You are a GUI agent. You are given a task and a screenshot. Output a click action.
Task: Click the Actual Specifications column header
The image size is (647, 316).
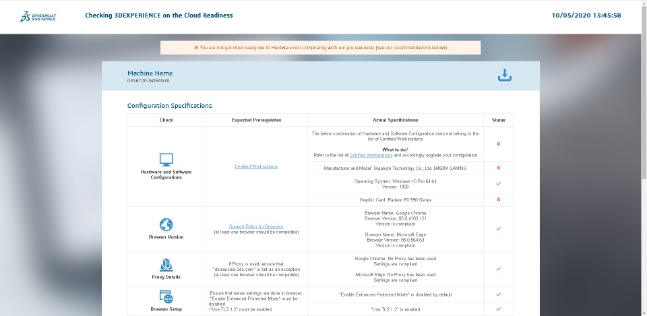(x=396, y=120)
